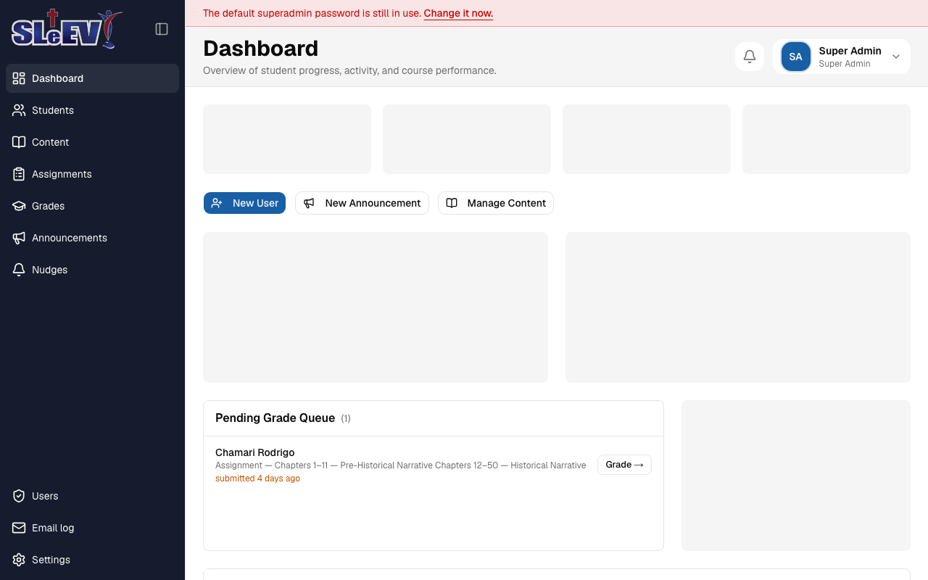This screenshot has width=928, height=580.
Task: Select Nudges from the sidebar
Action: coord(92,270)
